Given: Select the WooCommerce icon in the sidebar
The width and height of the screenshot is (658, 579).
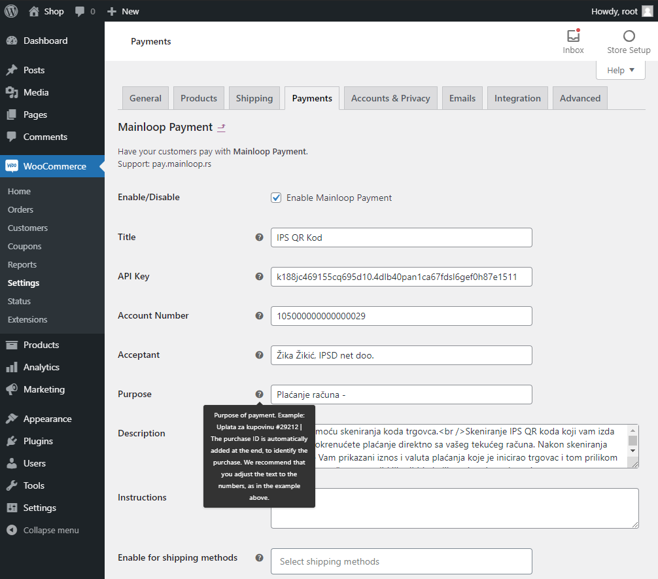Looking at the screenshot, I should (12, 166).
